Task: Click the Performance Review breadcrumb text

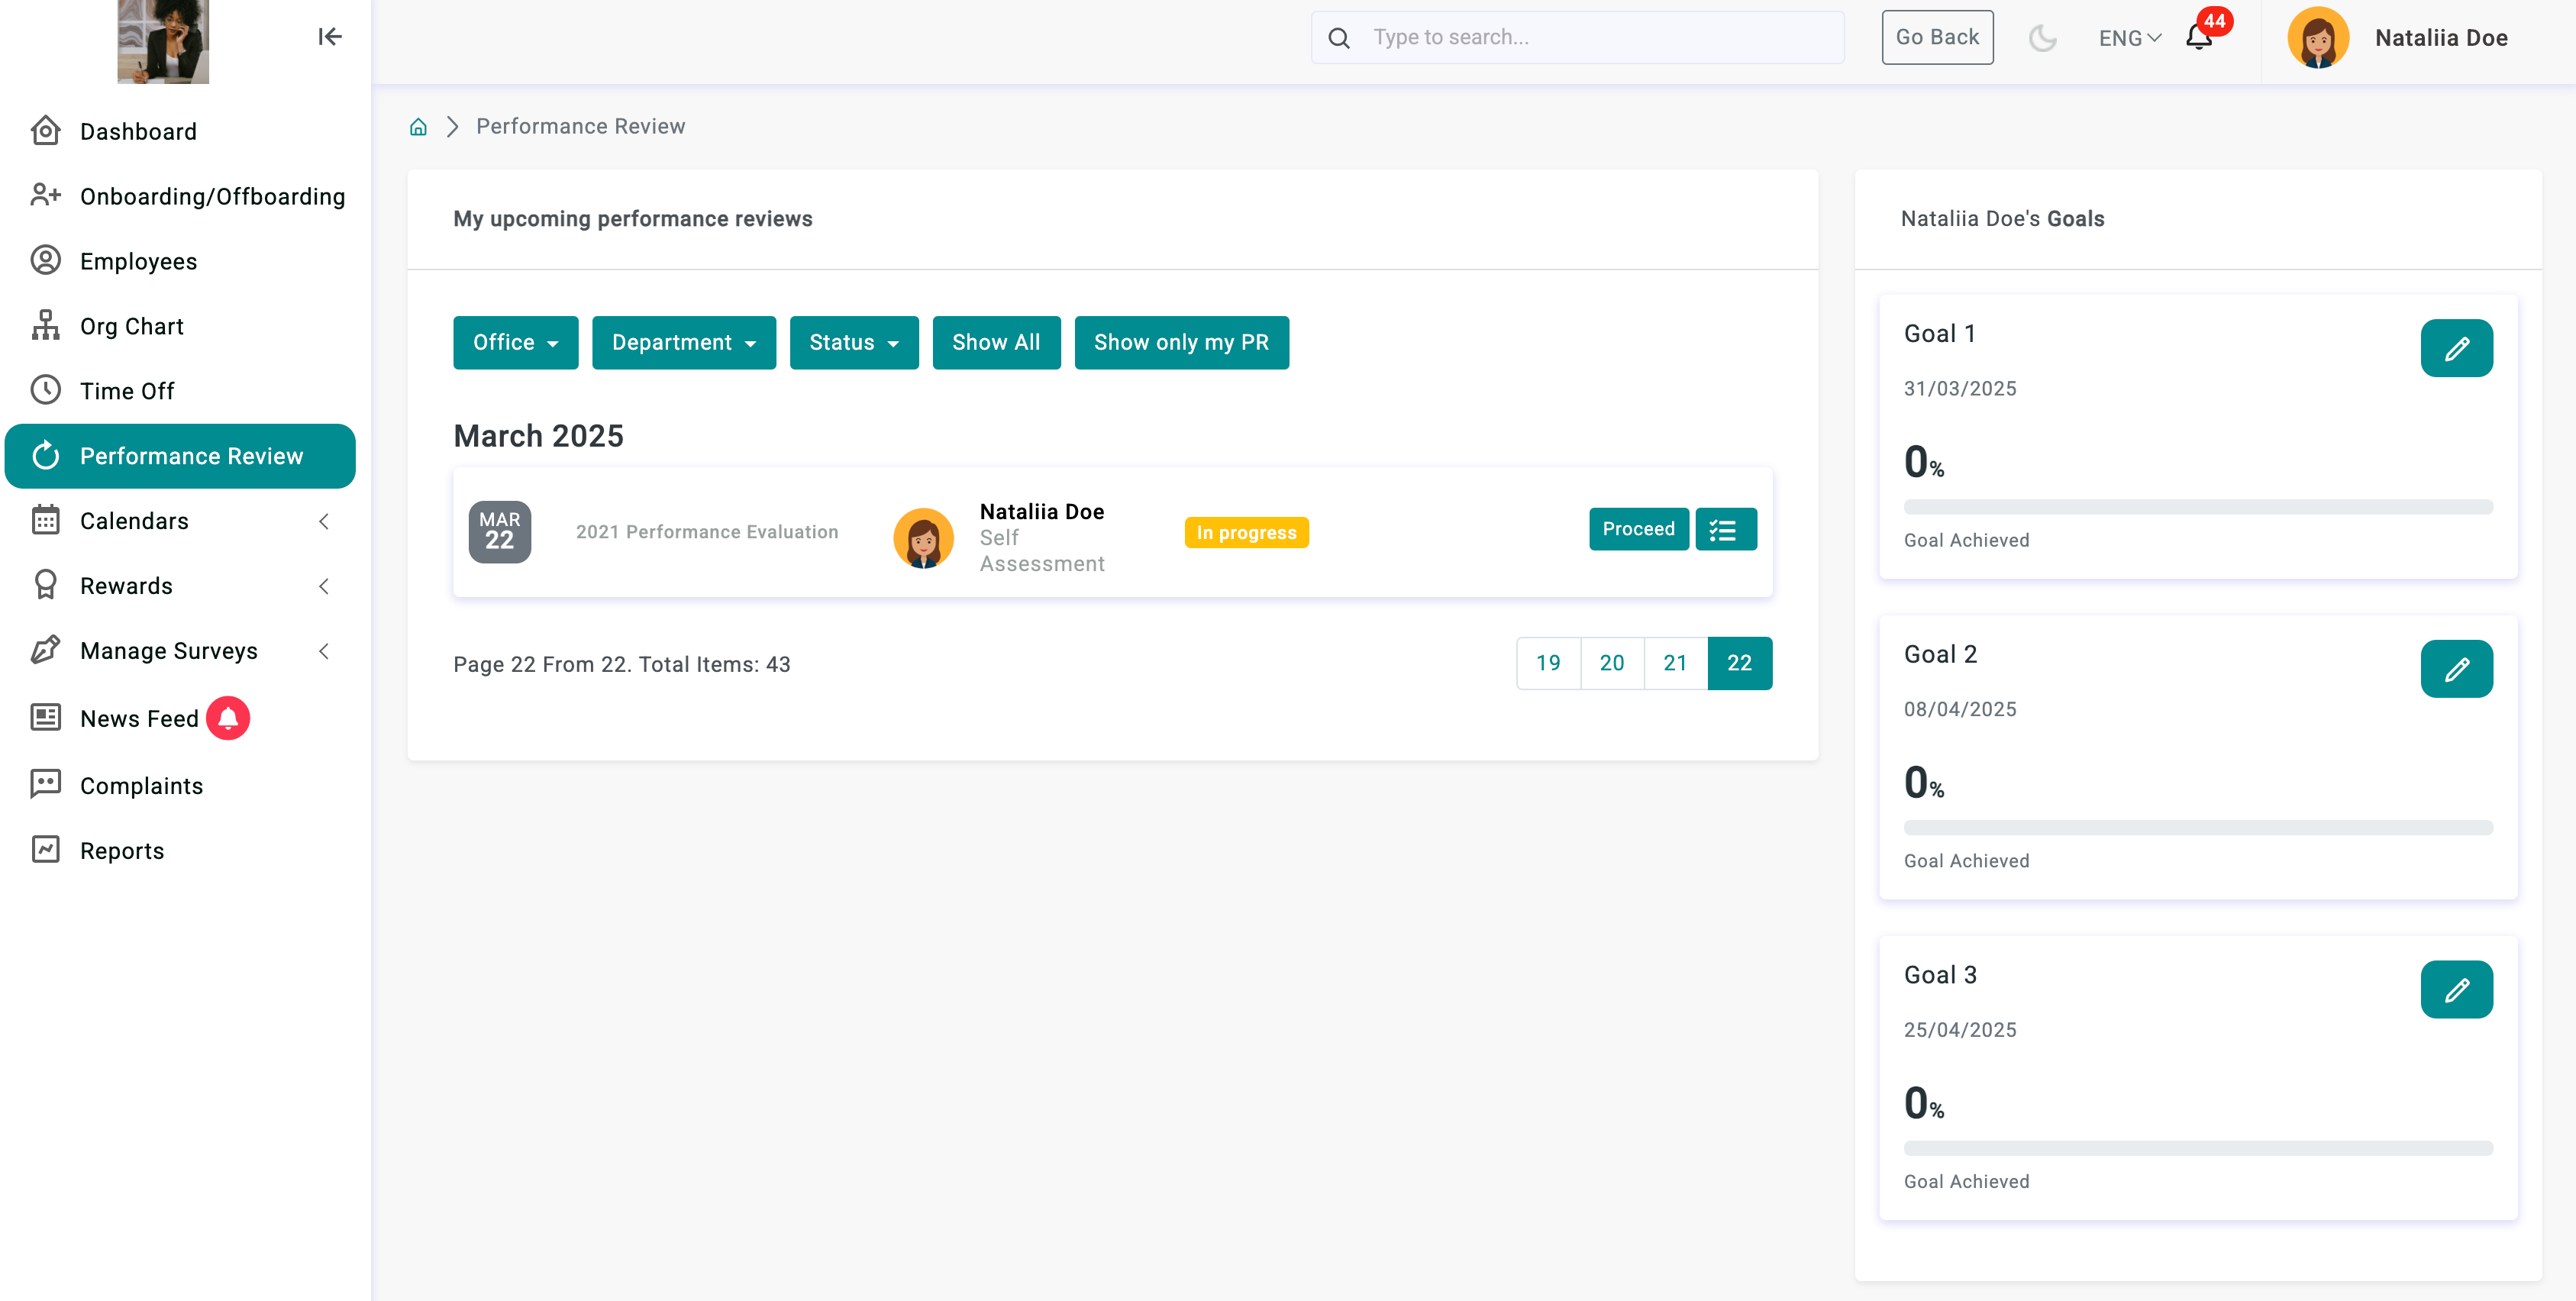Action: (x=581, y=126)
